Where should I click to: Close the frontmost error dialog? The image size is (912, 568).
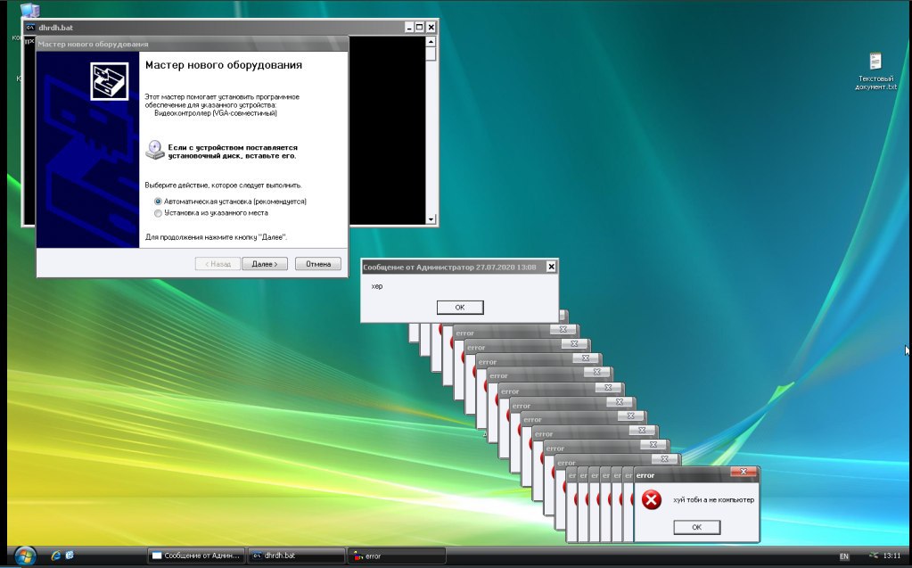744,472
